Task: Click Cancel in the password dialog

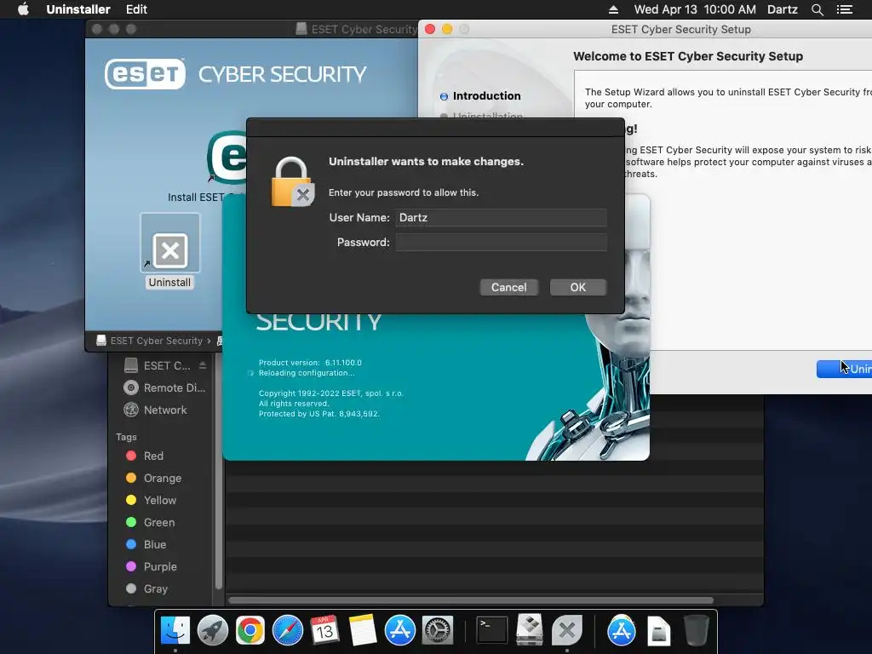Action: [x=509, y=288]
